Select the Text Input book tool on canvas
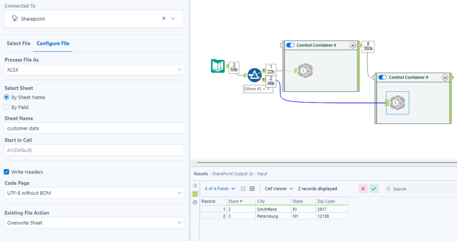457x241 pixels. [x=218, y=66]
